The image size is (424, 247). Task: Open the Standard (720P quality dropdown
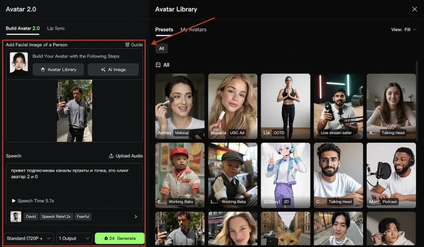(x=29, y=238)
